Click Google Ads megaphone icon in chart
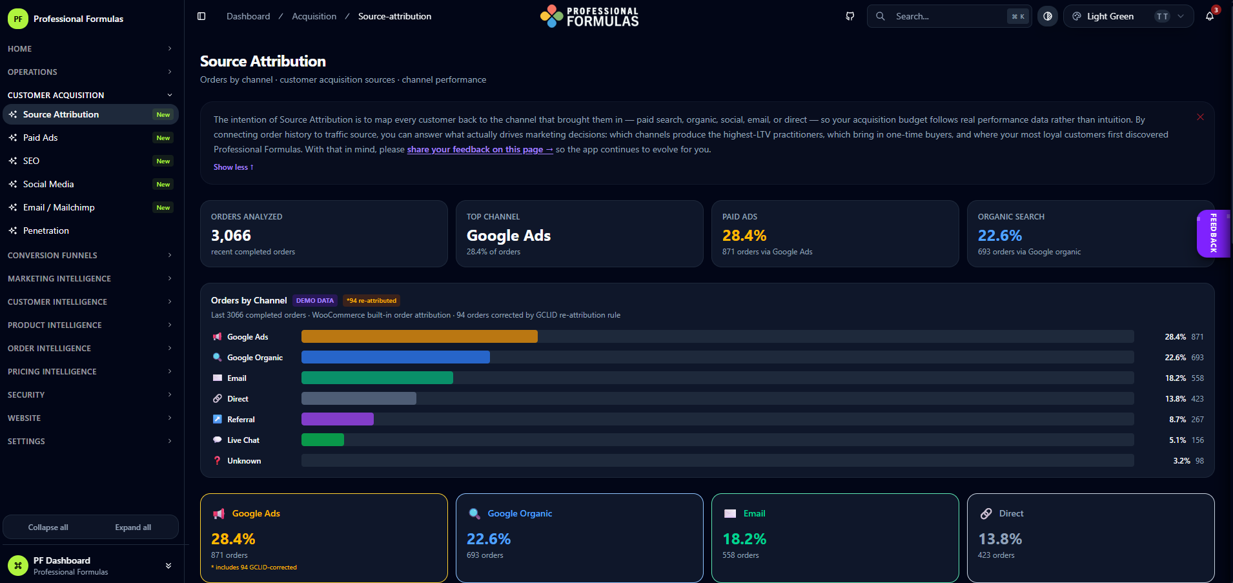This screenshot has height=583, width=1233. click(218, 337)
